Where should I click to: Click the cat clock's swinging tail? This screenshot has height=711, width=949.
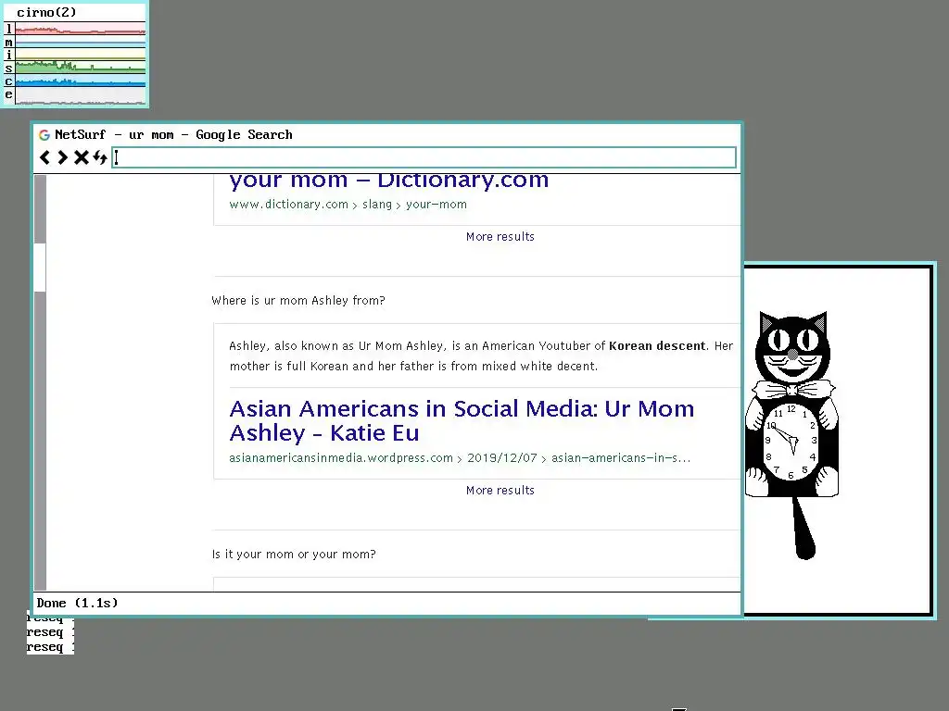click(804, 529)
